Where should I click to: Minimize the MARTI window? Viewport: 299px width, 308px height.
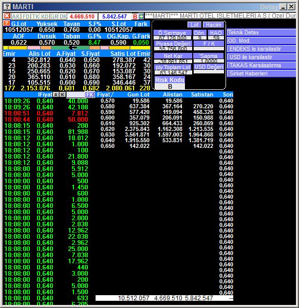point(283,7)
